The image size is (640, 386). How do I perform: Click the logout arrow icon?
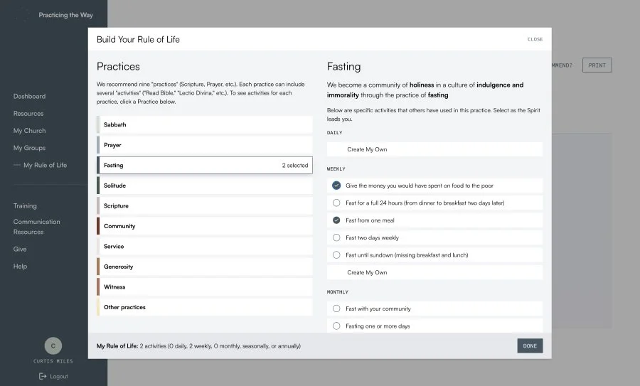coord(43,376)
